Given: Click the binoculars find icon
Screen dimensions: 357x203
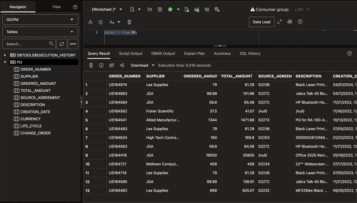Looking at the screenshot, I should point(290,22).
